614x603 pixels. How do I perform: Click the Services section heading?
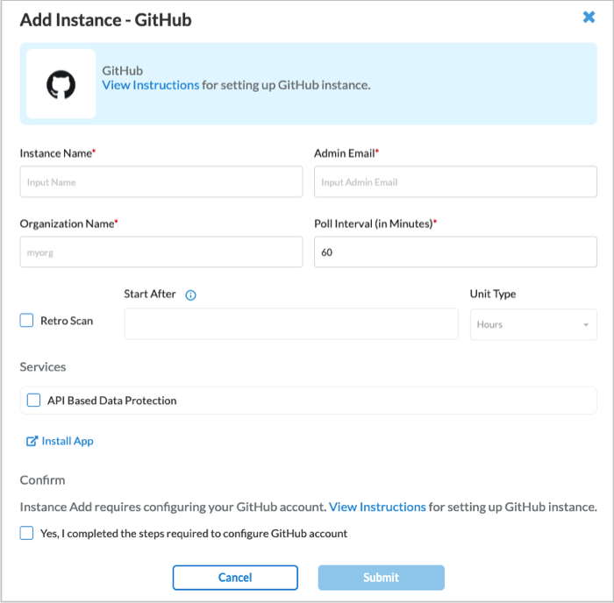pyautogui.click(x=43, y=367)
